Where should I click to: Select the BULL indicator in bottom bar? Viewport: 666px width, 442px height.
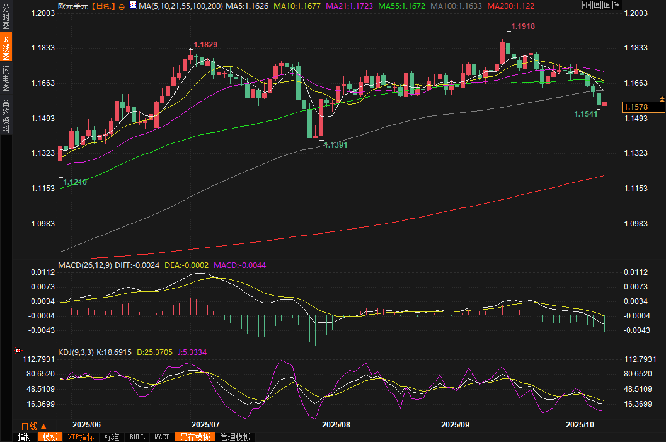(137, 437)
